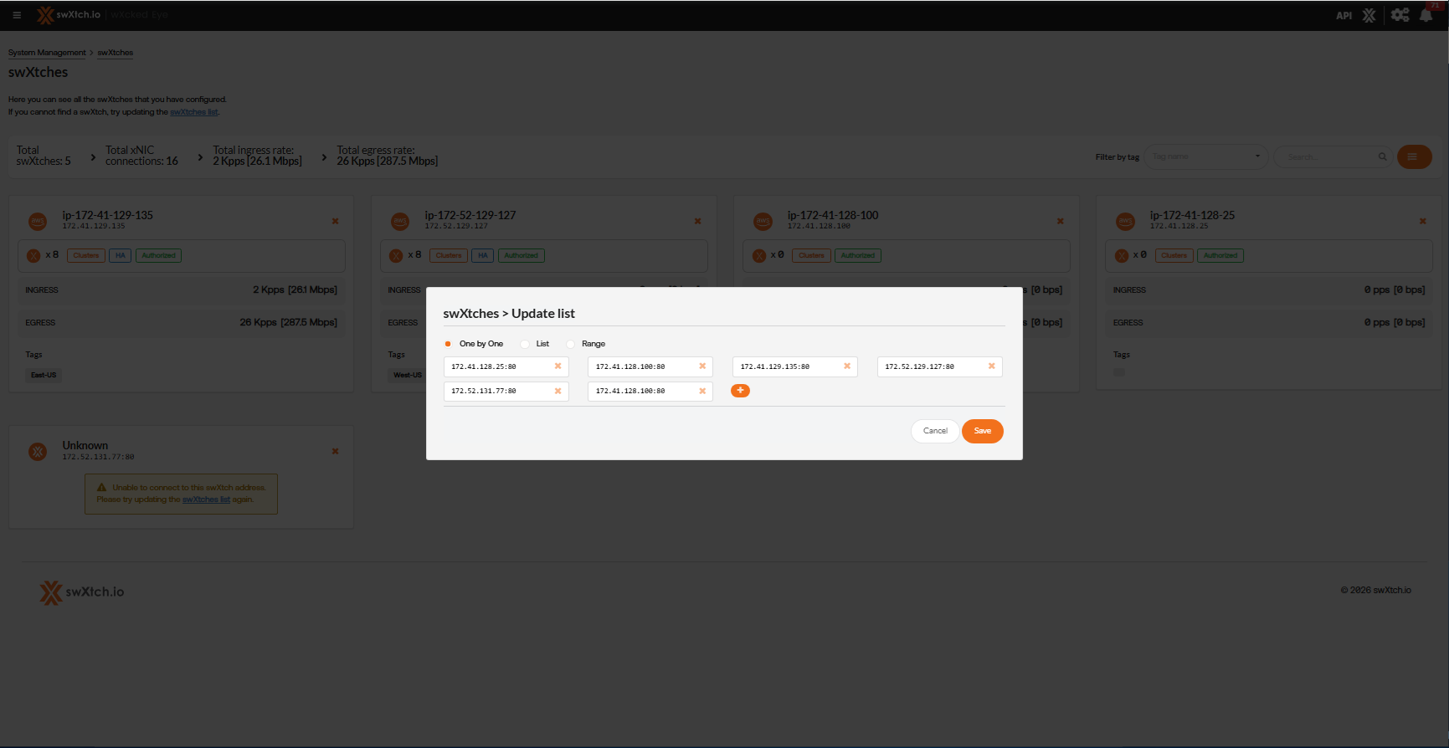Click the orange list view button
The height and width of the screenshot is (748, 1449).
click(1414, 156)
